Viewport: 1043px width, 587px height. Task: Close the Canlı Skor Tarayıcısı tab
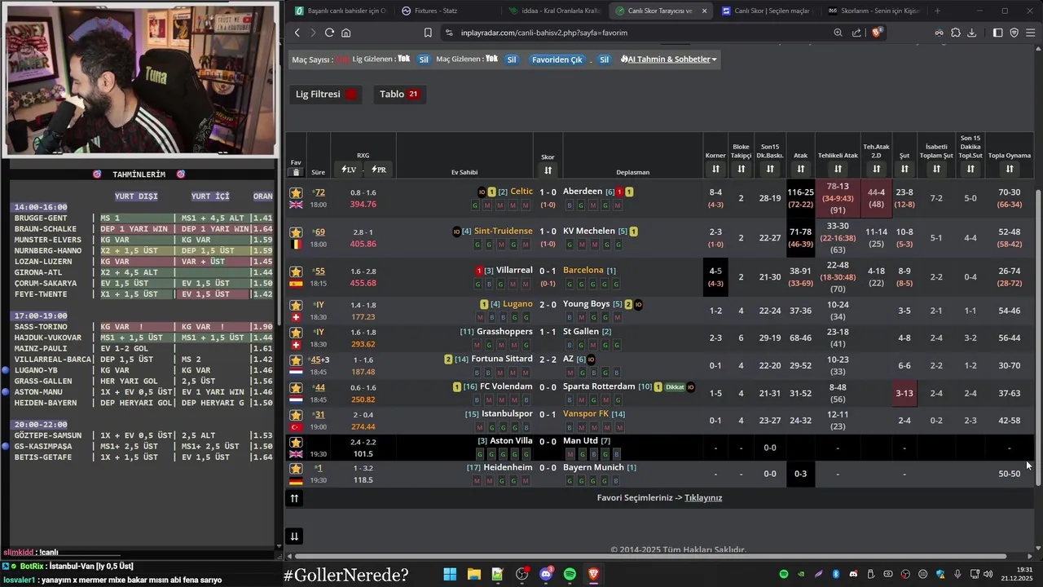point(704,11)
